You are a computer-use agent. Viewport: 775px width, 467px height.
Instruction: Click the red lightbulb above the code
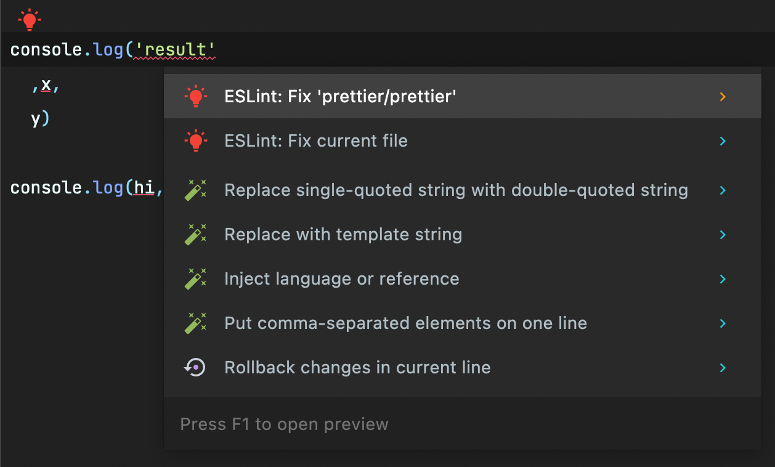tap(29, 20)
